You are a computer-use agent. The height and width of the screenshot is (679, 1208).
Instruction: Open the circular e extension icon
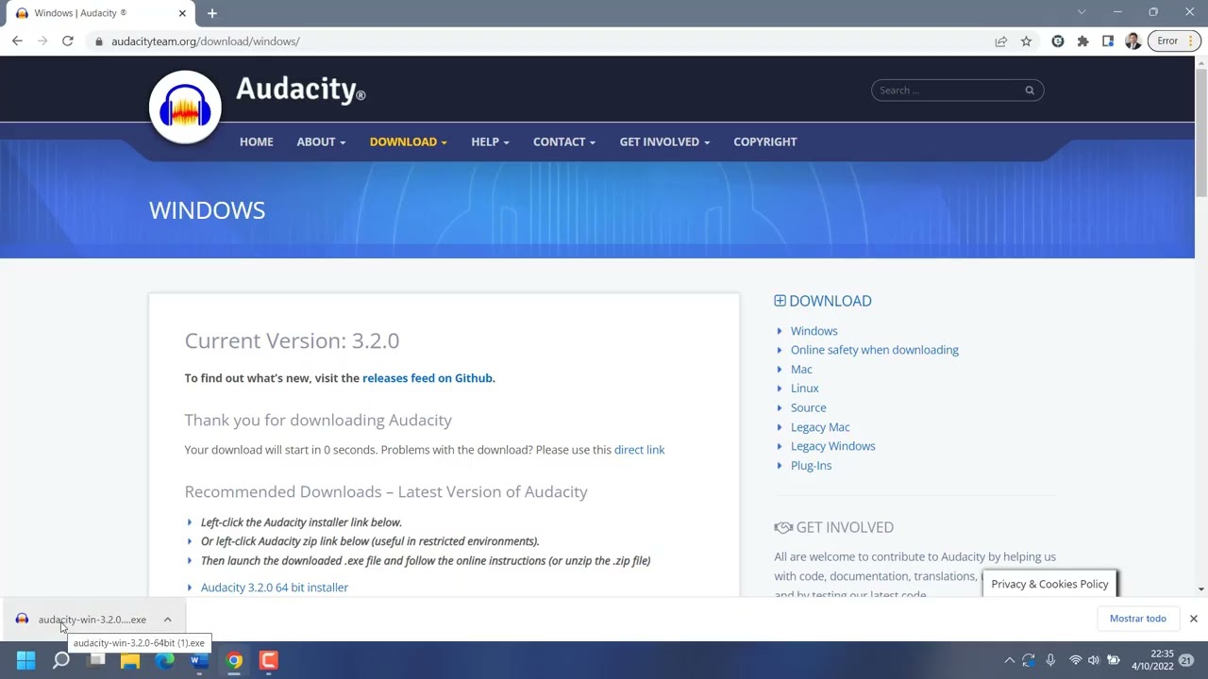click(1058, 41)
